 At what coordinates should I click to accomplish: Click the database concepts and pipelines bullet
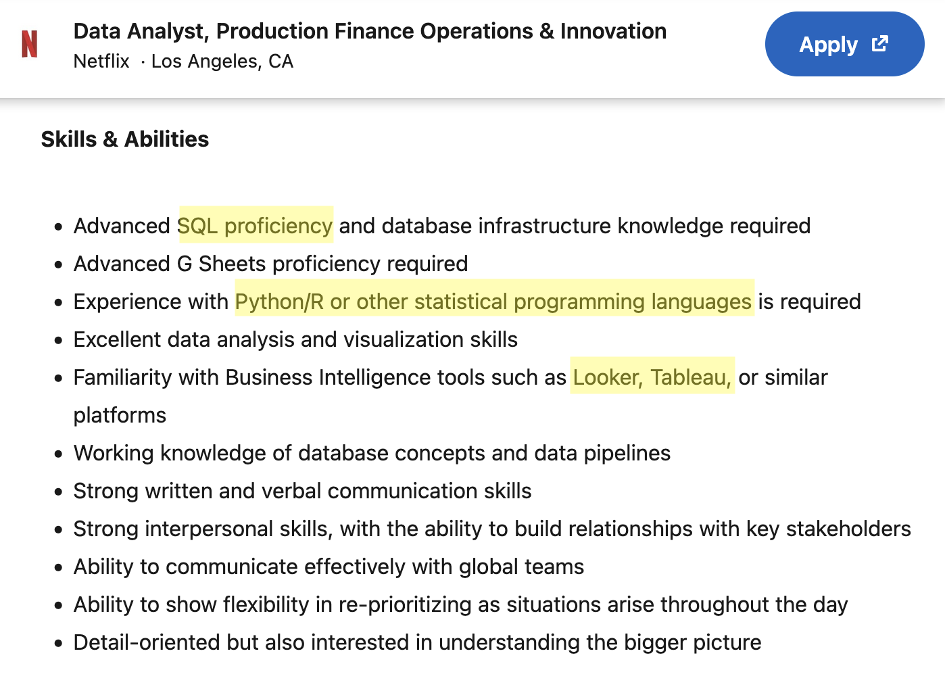tap(372, 453)
